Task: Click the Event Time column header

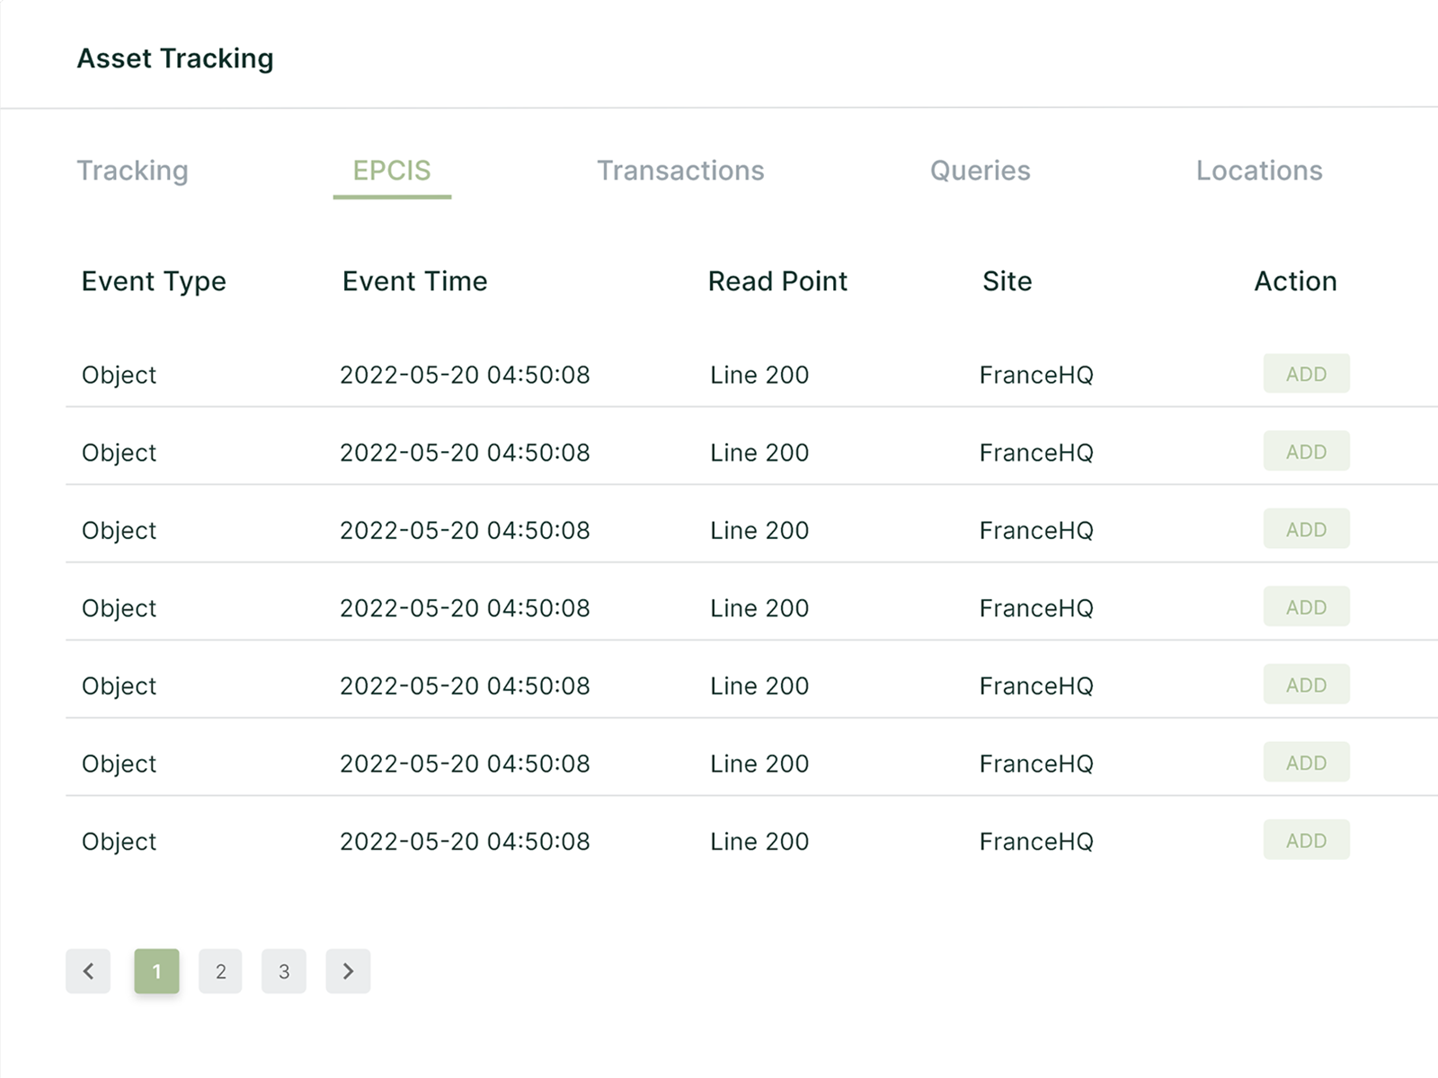Action: point(414,281)
